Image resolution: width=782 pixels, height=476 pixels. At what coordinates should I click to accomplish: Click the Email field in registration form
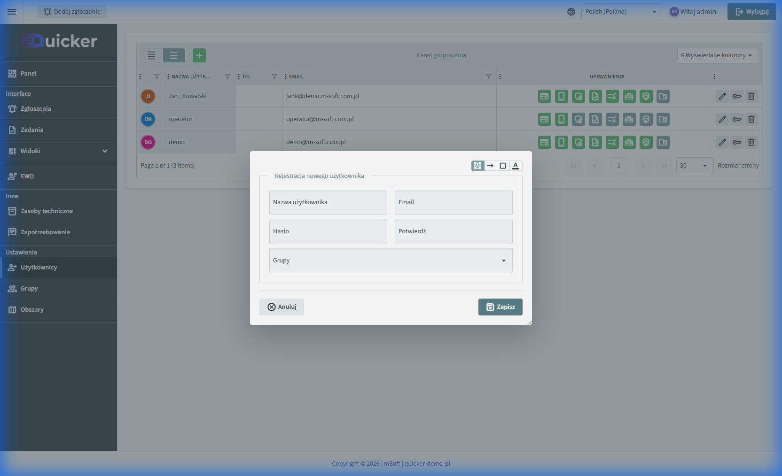(454, 202)
